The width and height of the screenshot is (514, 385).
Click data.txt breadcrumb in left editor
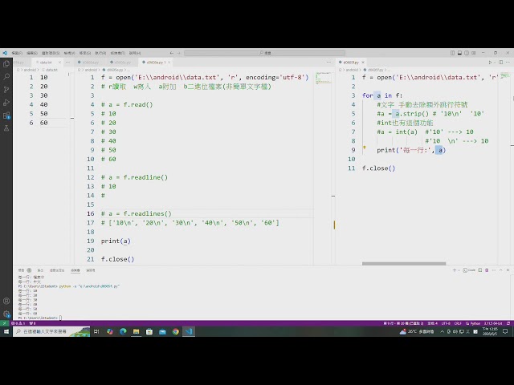[50, 70]
